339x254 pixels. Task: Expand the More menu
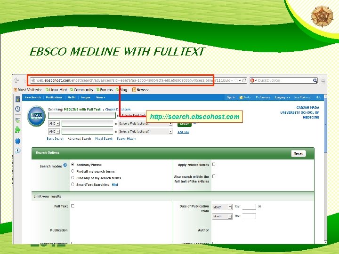[x=101, y=97]
